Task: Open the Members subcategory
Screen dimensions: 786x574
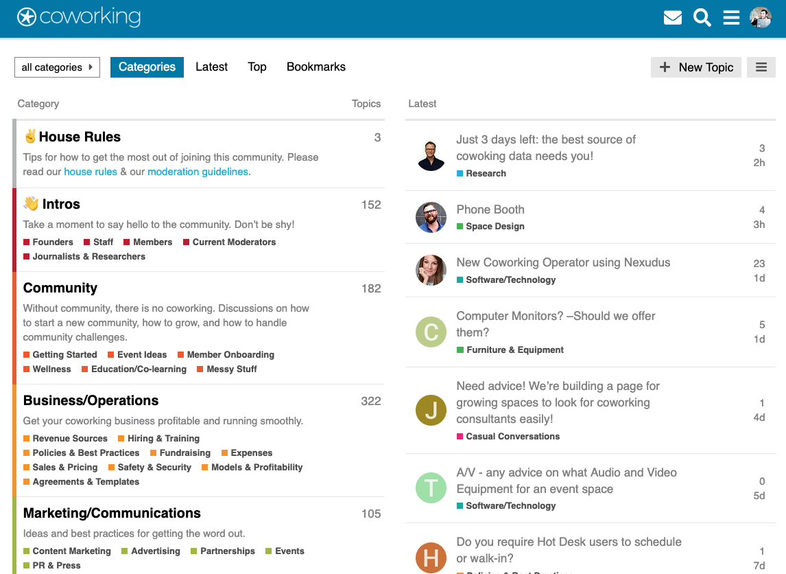Action: [x=148, y=242]
